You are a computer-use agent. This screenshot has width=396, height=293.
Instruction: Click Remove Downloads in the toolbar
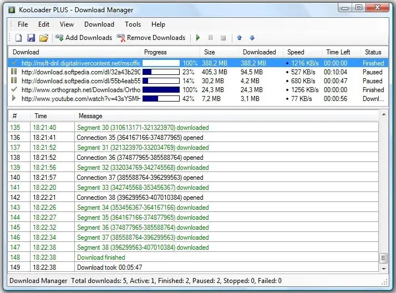click(x=151, y=38)
